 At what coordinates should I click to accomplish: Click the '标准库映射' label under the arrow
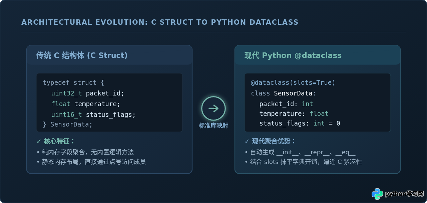(x=213, y=126)
